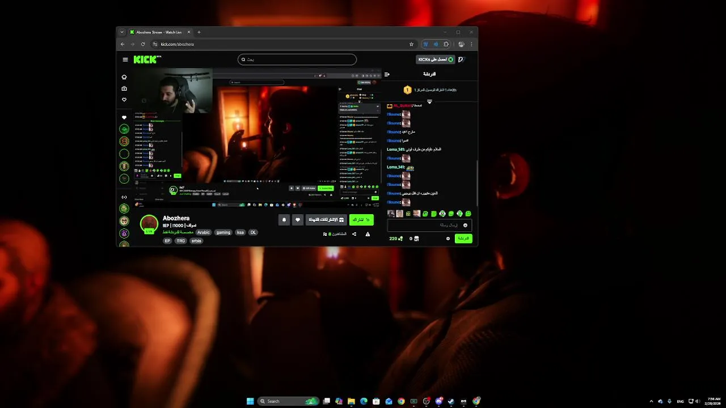Insert the last green Kick emote
The width and height of the screenshot is (726, 408).
tap(468, 214)
